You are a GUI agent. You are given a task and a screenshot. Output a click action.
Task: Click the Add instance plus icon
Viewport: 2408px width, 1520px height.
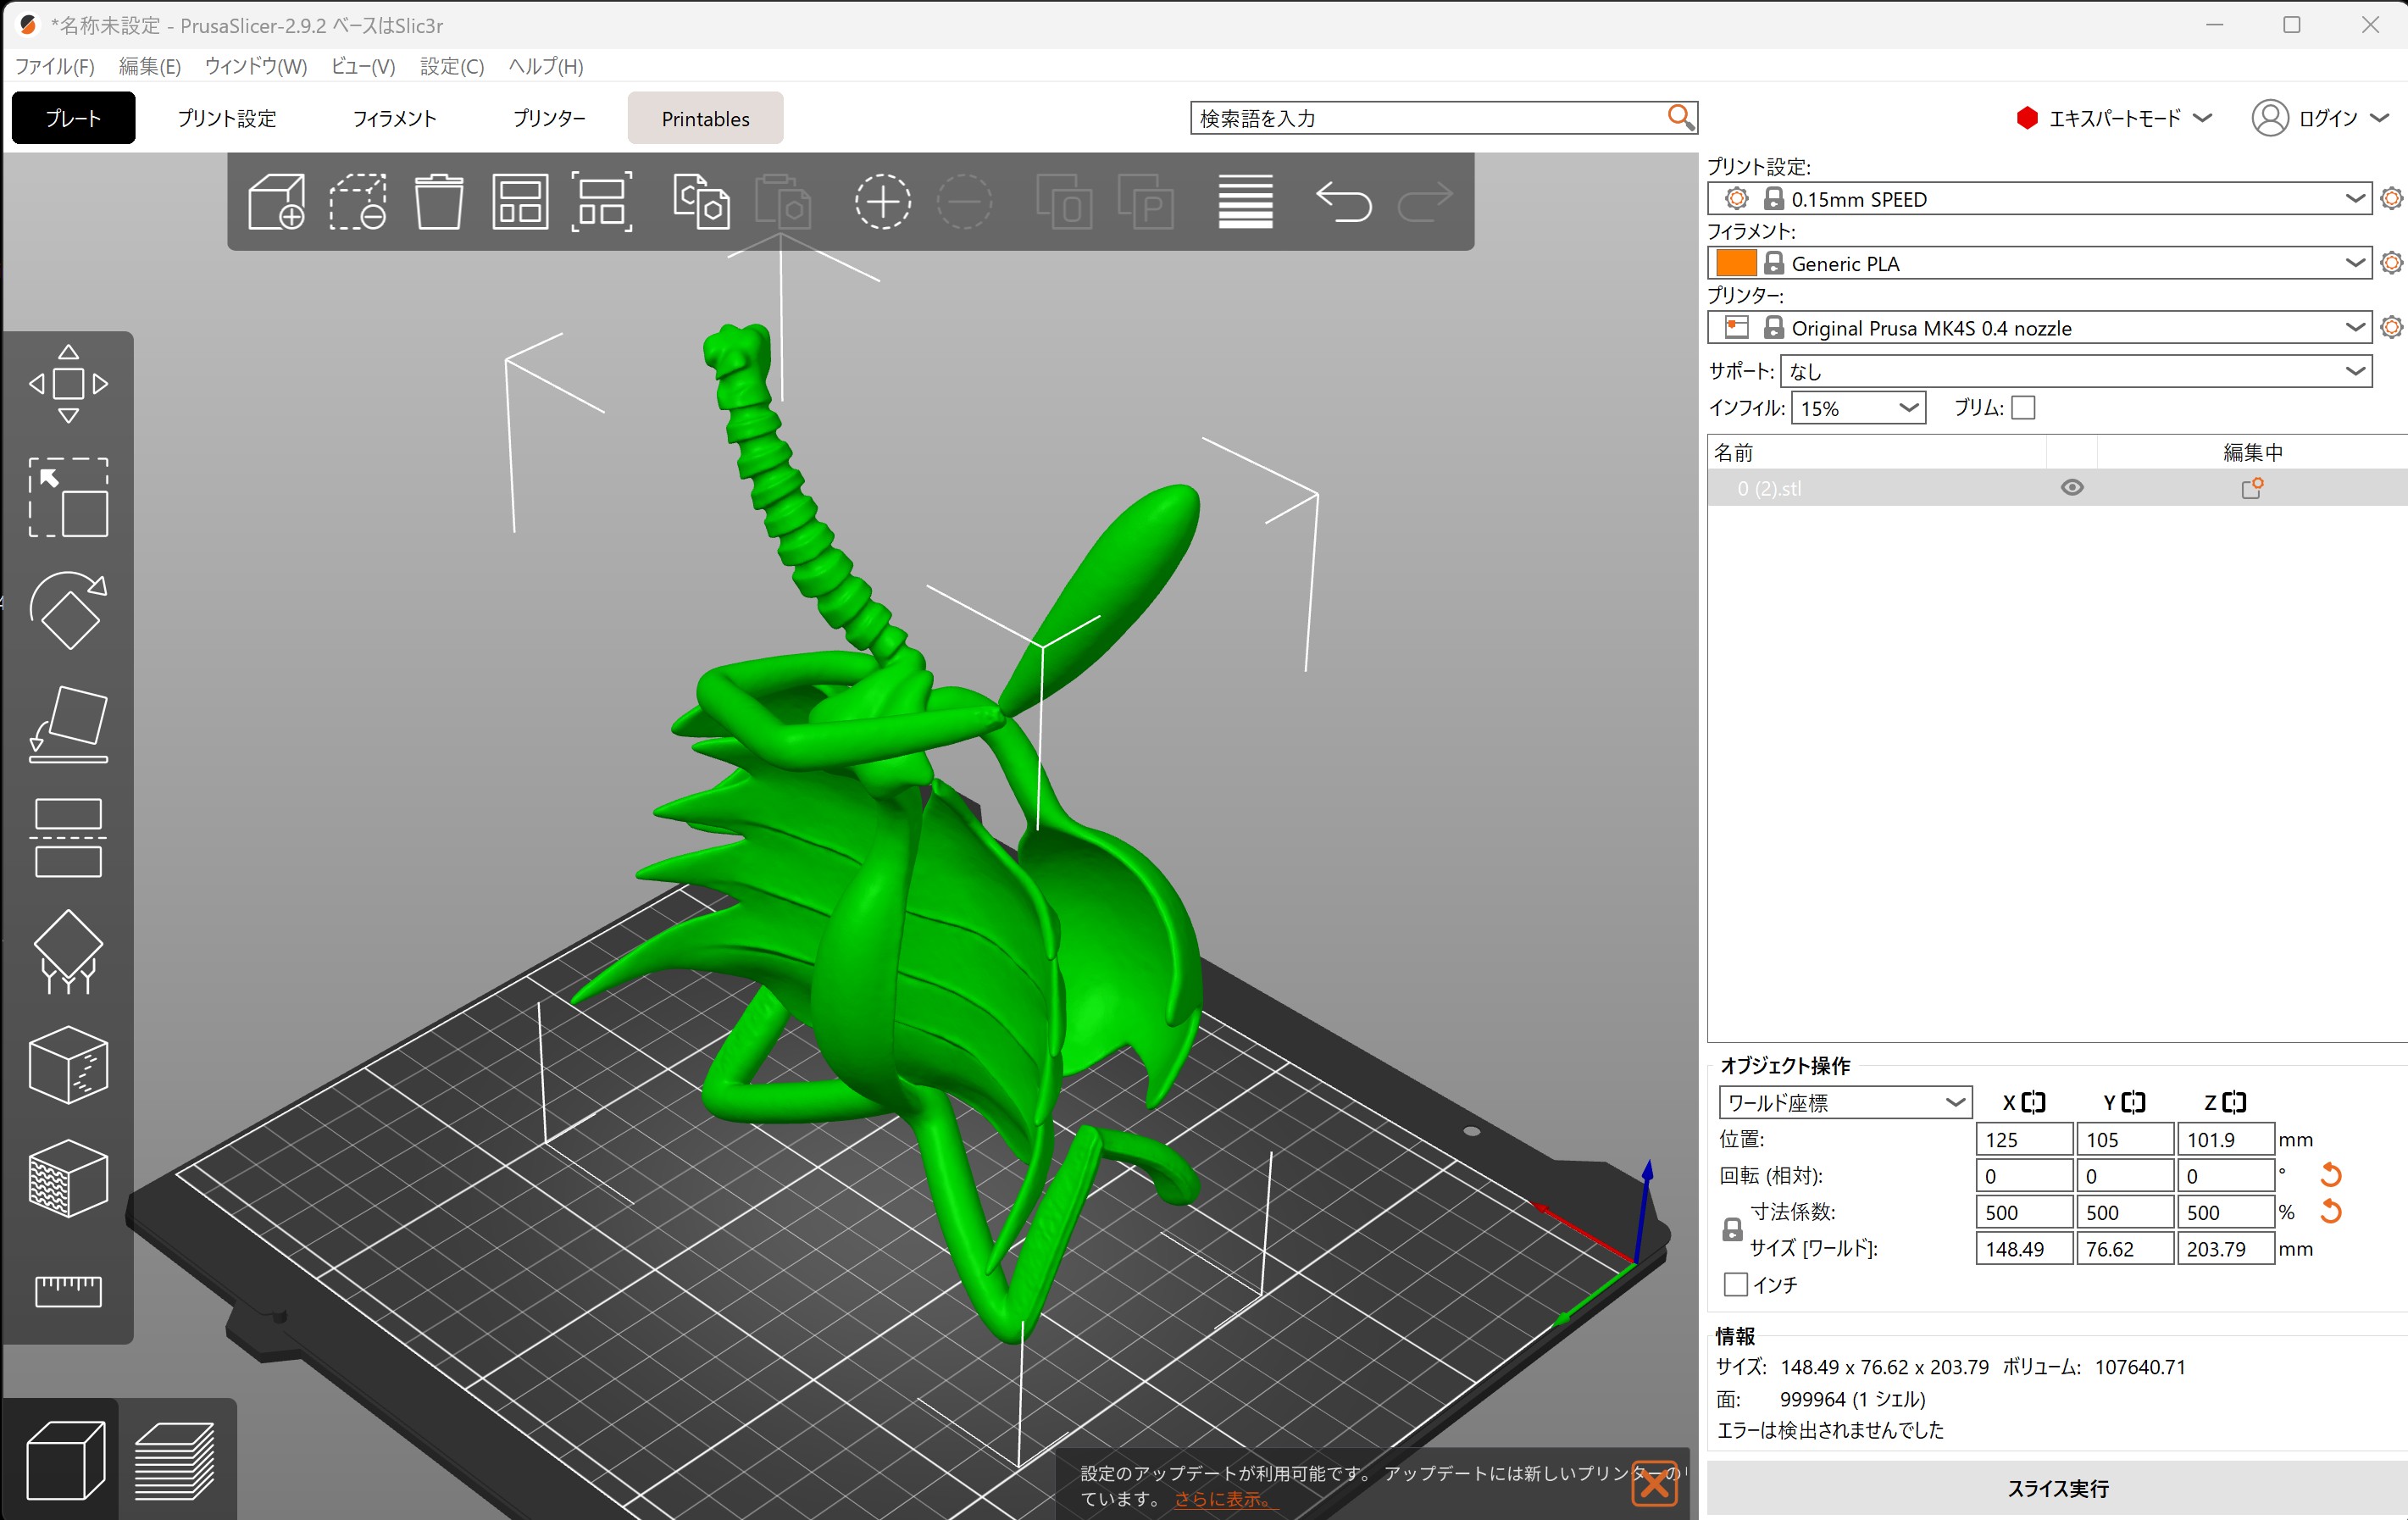tap(882, 201)
